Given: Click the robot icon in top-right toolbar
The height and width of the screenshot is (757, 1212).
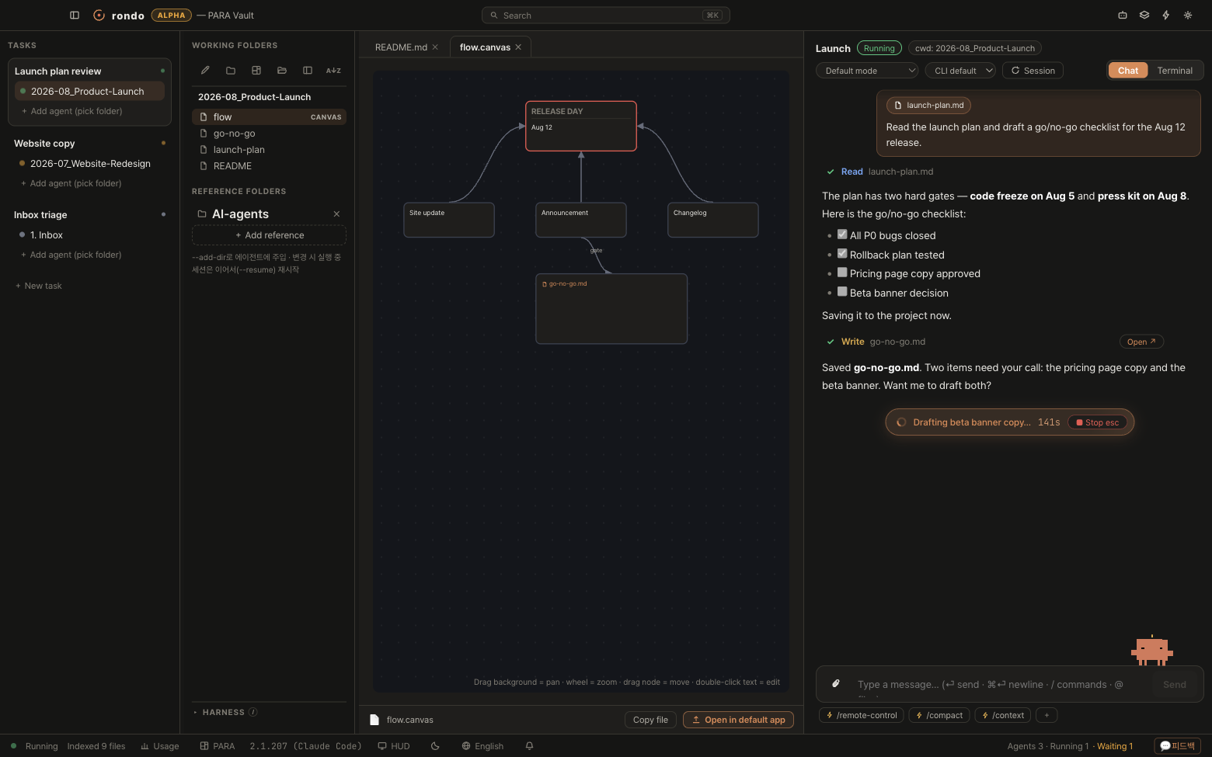Looking at the screenshot, I should click(x=1123, y=15).
